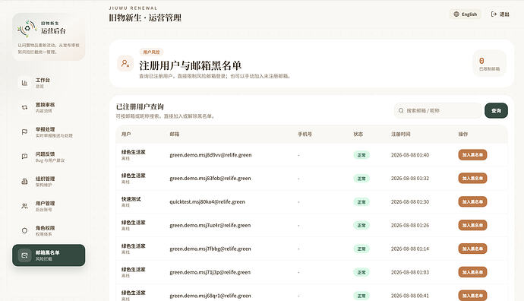The height and width of the screenshot is (301, 524).
Task: Navigate to 问题反馈
Action: pos(49,157)
